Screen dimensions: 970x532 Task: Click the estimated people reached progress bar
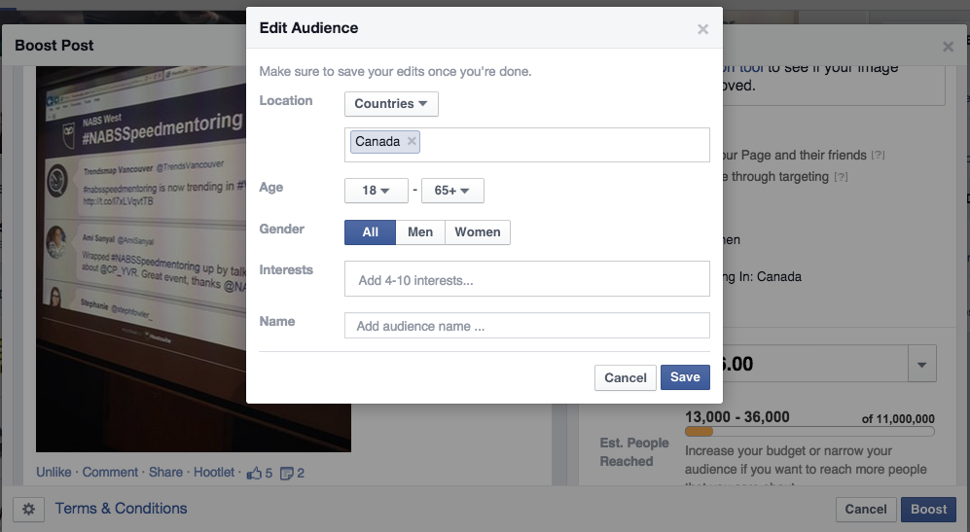(x=809, y=432)
